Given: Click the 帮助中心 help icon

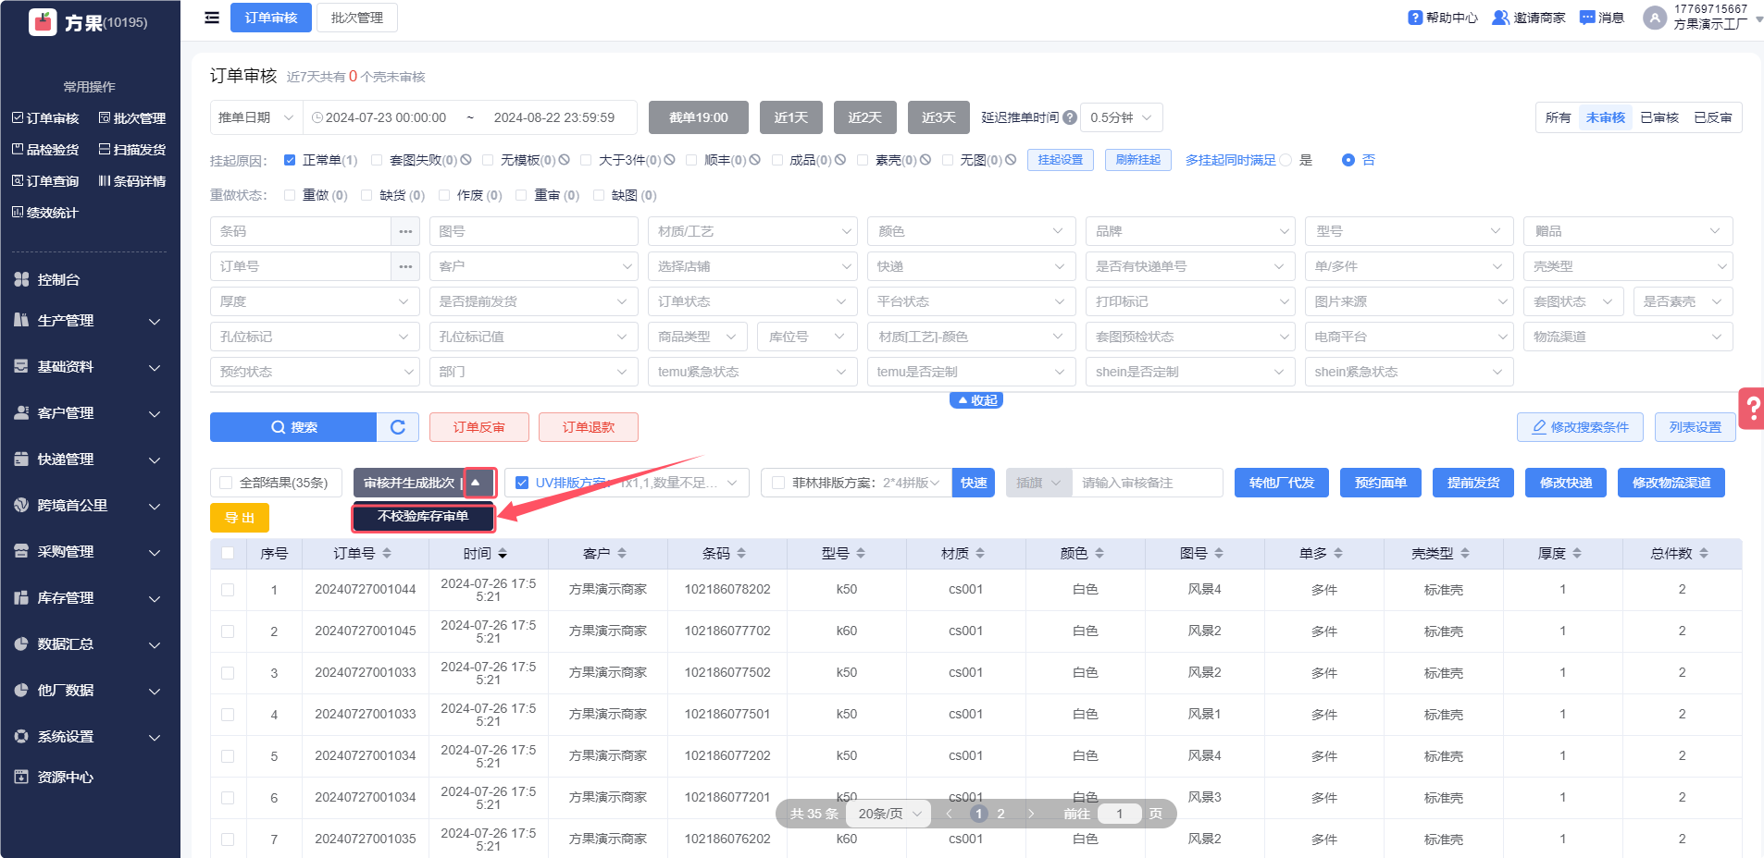Looking at the screenshot, I should click(1415, 18).
